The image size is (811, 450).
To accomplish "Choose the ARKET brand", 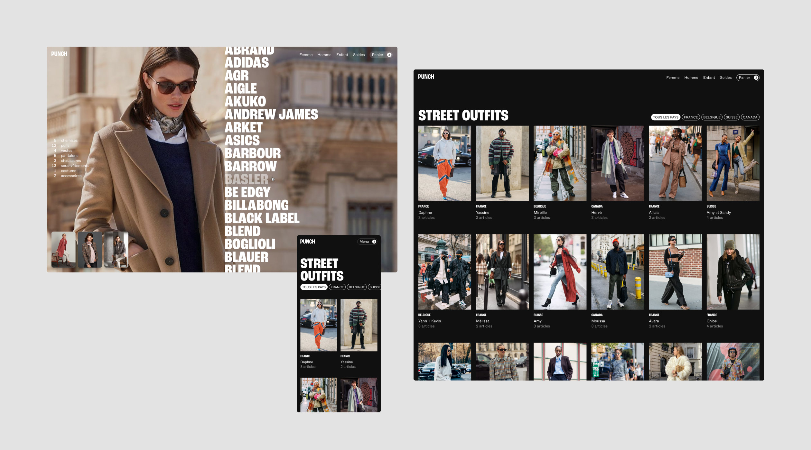I will (243, 127).
